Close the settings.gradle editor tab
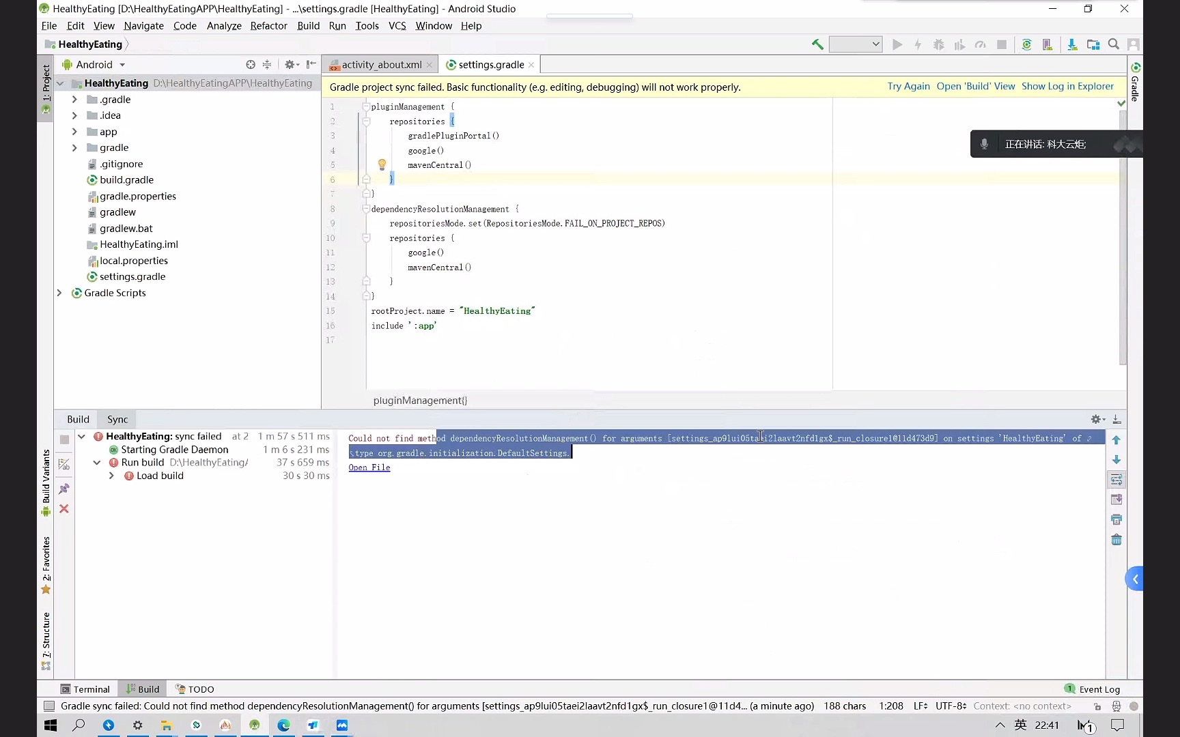Image resolution: width=1180 pixels, height=737 pixels. point(531,65)
